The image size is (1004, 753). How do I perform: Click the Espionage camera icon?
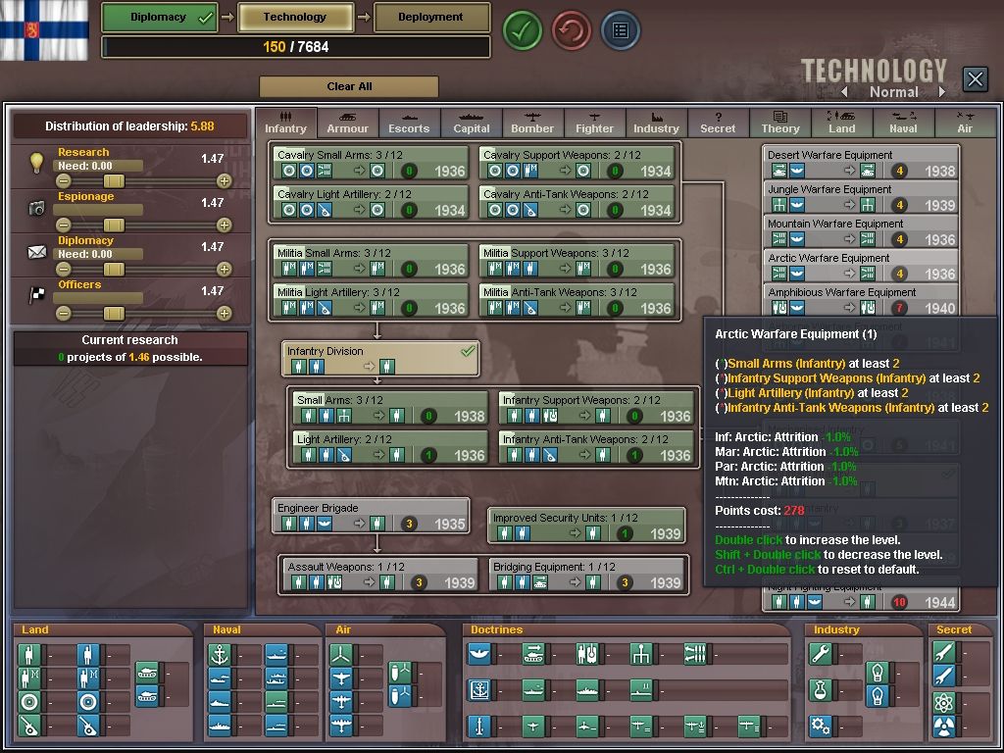[x=36, y=208]
